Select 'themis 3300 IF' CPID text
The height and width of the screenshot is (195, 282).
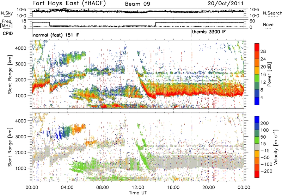209,32
